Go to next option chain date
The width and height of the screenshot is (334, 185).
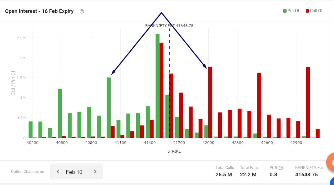point(95,172)
